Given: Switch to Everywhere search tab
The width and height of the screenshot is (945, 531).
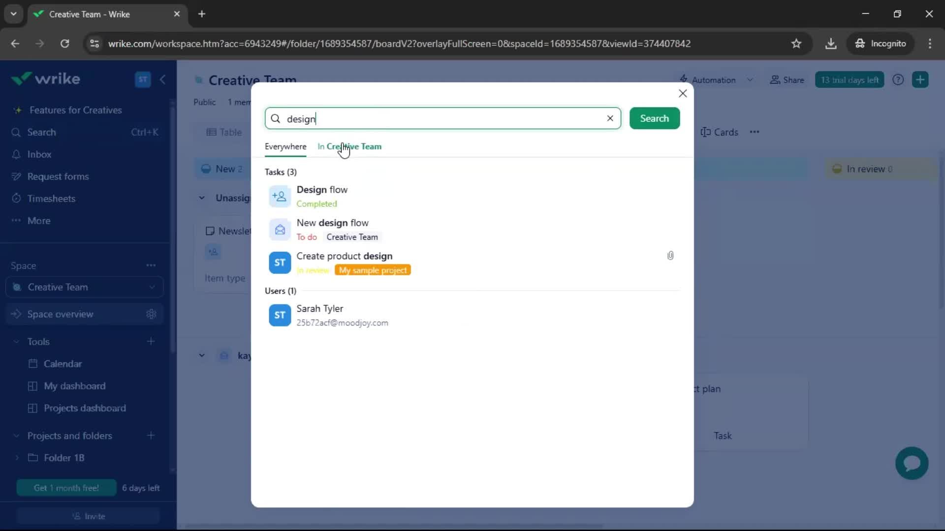Looking at the screenshot, I should pos(285,147).
